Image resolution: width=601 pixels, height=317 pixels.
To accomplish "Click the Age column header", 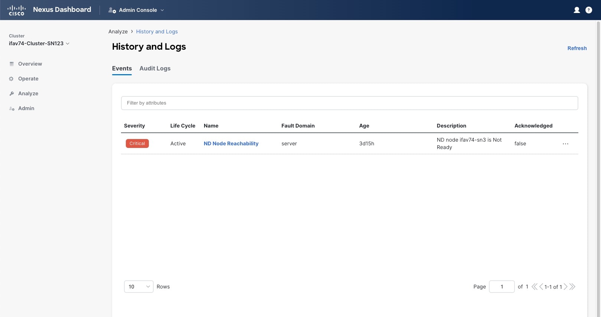I will 364,126.
